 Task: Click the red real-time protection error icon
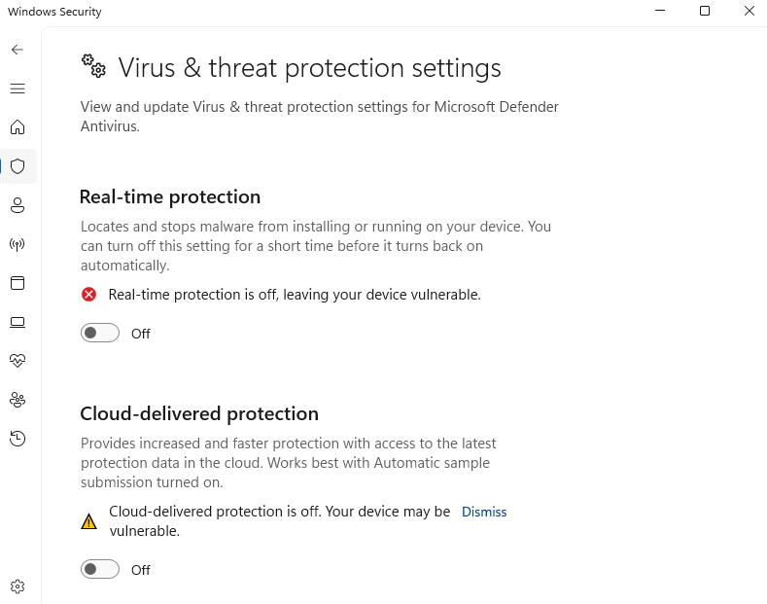(x=89, y=295)
